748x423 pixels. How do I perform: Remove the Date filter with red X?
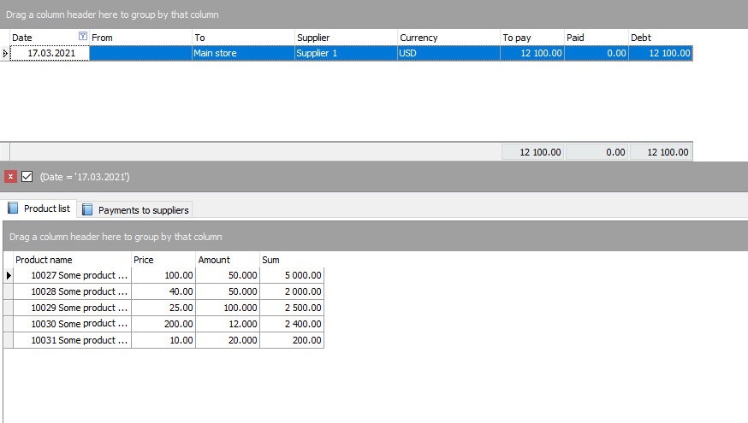(x=10, y=177)
